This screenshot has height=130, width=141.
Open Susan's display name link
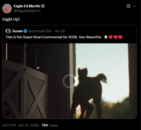tap(17, 31)
